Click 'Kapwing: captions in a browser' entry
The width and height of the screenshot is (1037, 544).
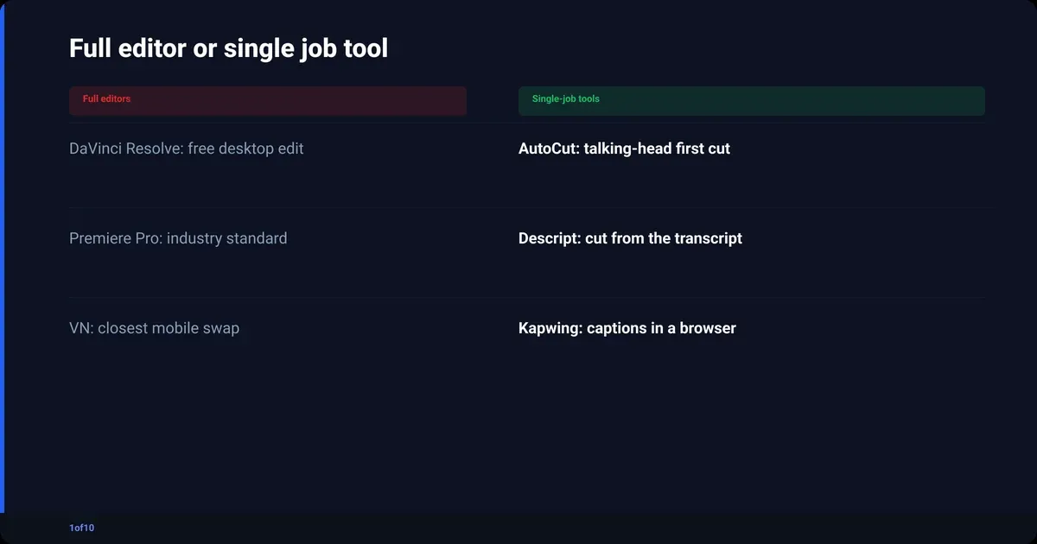627,328
